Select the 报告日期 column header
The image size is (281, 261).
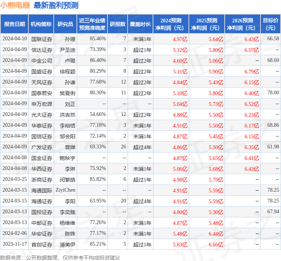[14, 24]
